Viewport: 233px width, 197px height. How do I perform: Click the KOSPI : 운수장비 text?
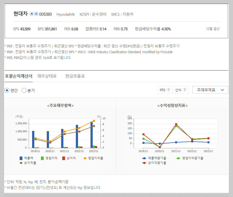(x=93, y=14)
